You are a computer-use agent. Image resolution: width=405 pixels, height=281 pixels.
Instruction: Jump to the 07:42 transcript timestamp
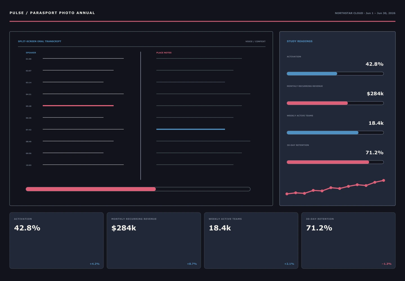(29, 130)
